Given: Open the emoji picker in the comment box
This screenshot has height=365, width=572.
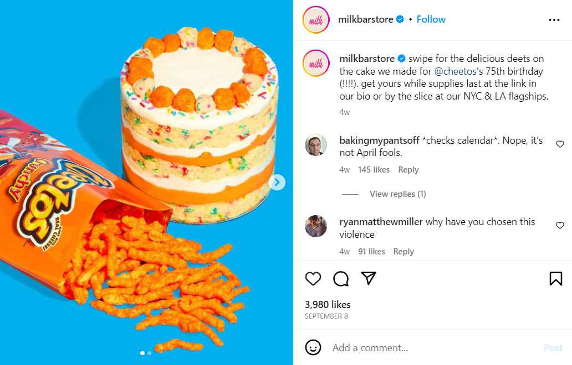Looking at the screenshot, I should [x=313, y=348].
